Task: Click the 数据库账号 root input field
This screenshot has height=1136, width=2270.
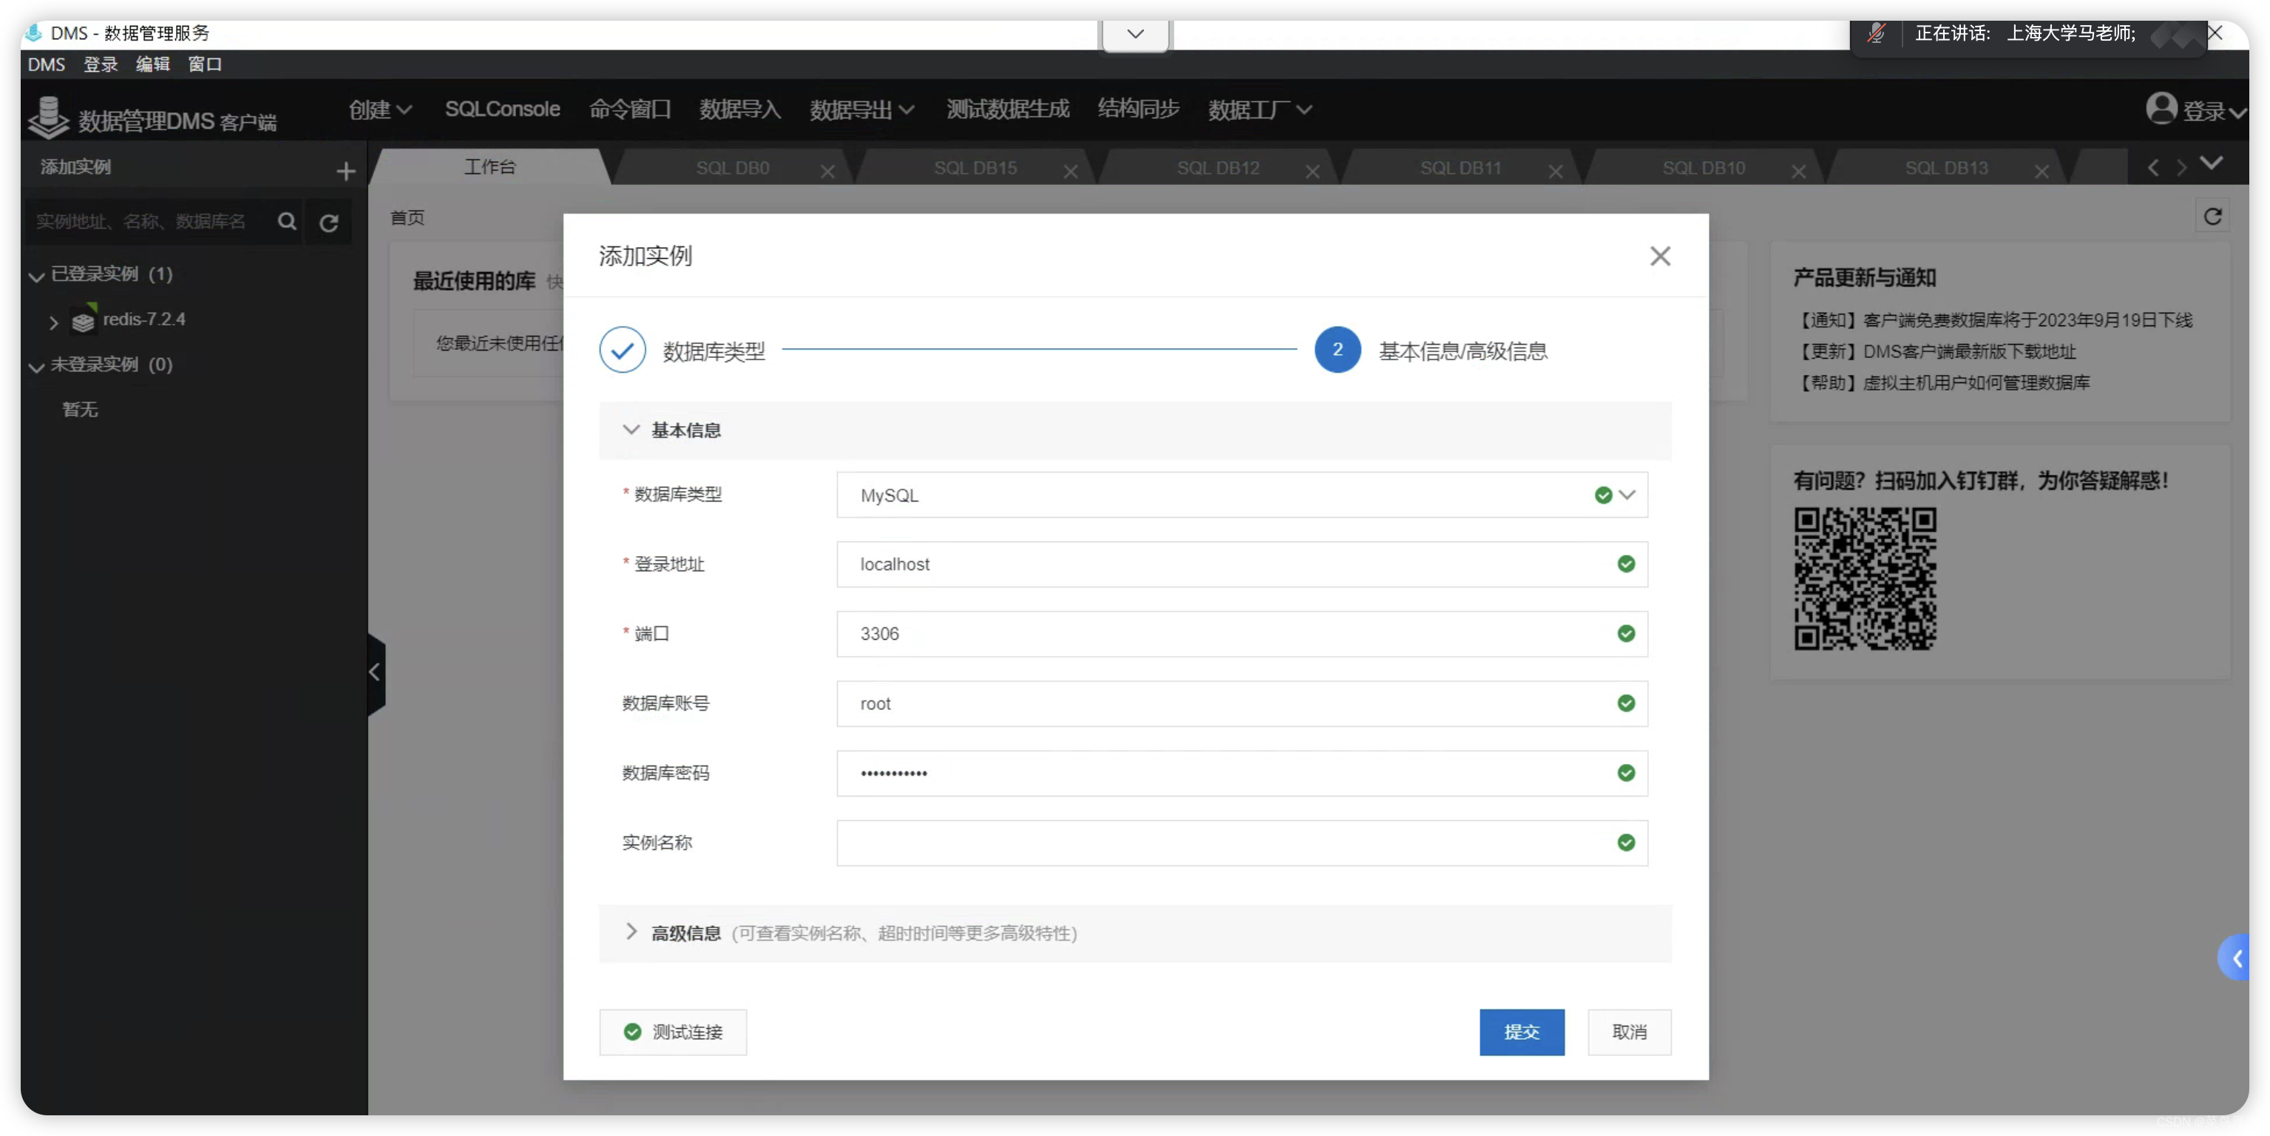Action: [x=1241, y=703]
